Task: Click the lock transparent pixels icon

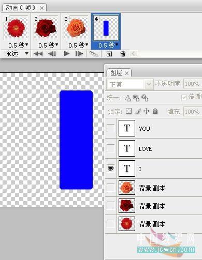Action: [x=128, y=111]
